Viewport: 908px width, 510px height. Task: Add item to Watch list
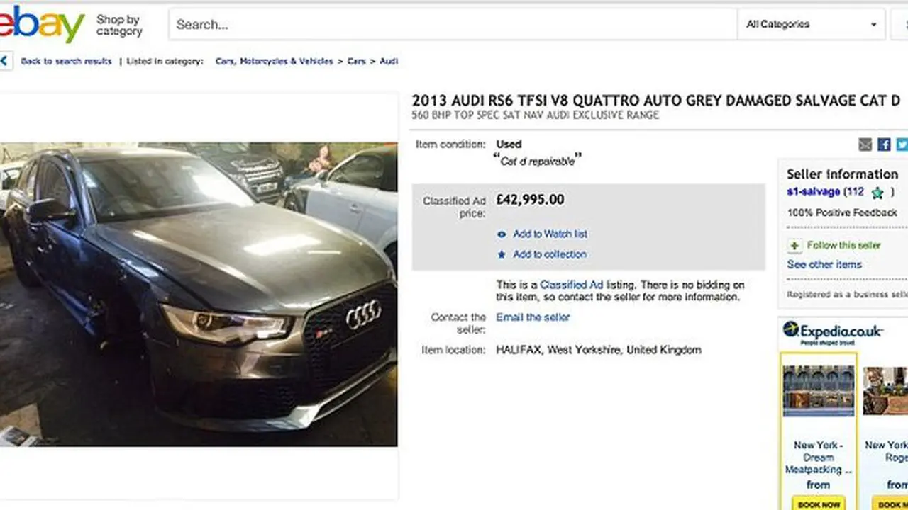point(550,234)
